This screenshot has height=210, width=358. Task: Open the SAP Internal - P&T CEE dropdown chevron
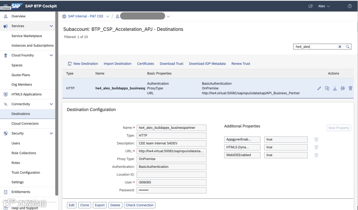[x=107, y=17]
